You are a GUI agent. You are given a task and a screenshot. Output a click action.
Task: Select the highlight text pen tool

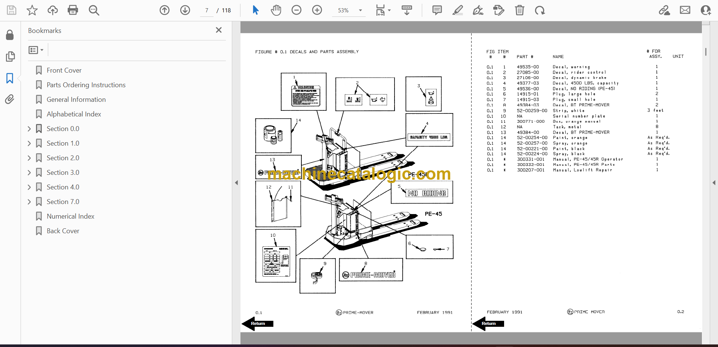[x=457, y=10]
